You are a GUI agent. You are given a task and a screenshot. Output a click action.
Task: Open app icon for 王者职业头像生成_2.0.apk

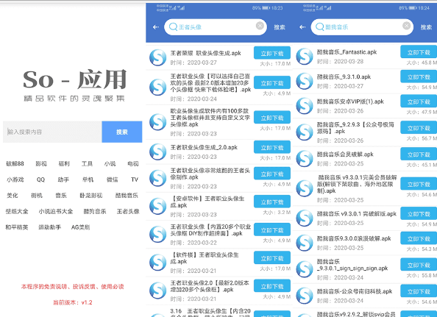click(x=157, y=152)
